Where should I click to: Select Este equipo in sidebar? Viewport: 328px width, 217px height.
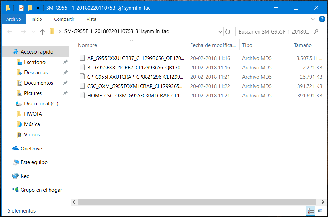(x=34, y=162)
